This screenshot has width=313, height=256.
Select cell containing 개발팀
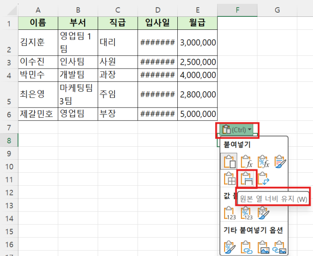pyautogui.click(x=78, y=75)
